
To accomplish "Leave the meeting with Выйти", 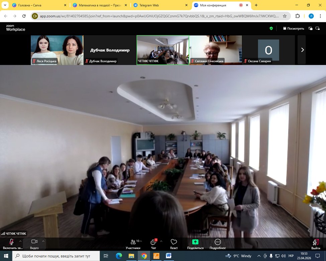I will [315, 243].
